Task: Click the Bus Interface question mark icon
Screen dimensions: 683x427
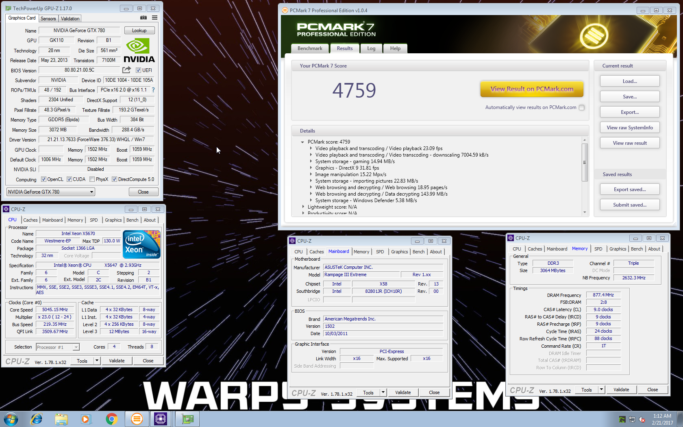Action: coord(153,90)
